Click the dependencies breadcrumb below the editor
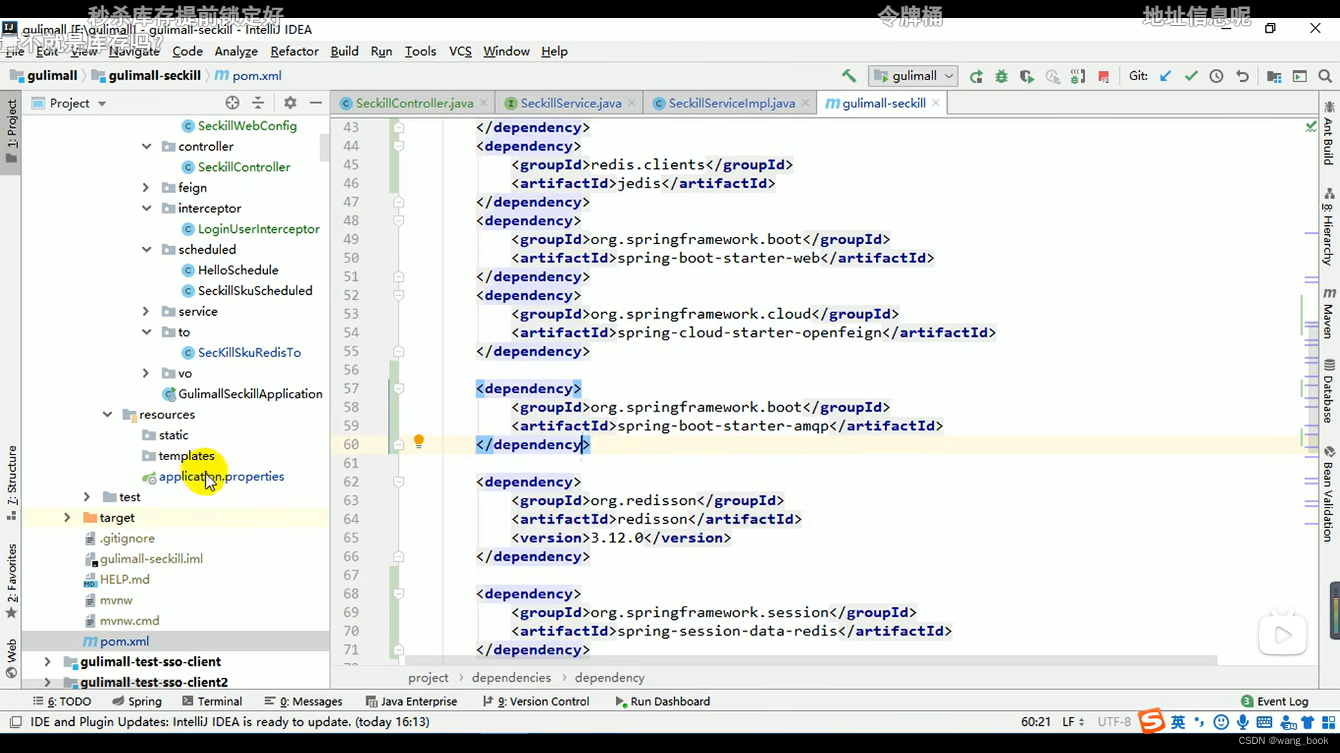 click(x=511, y=678)
